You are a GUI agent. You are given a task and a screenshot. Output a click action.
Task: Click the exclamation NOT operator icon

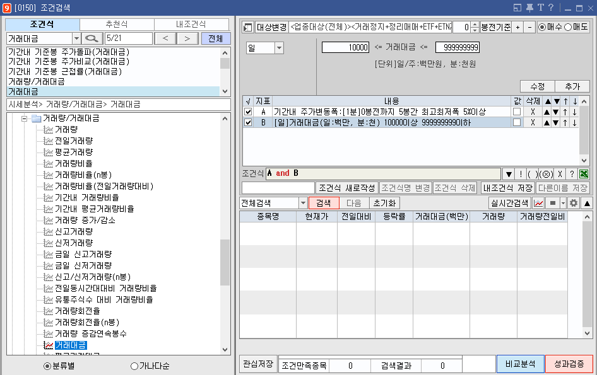(521, 174)
